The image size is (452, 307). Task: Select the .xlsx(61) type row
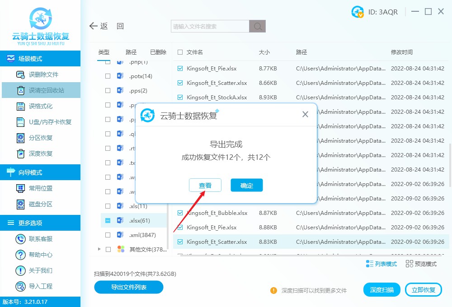coord(134,221)
